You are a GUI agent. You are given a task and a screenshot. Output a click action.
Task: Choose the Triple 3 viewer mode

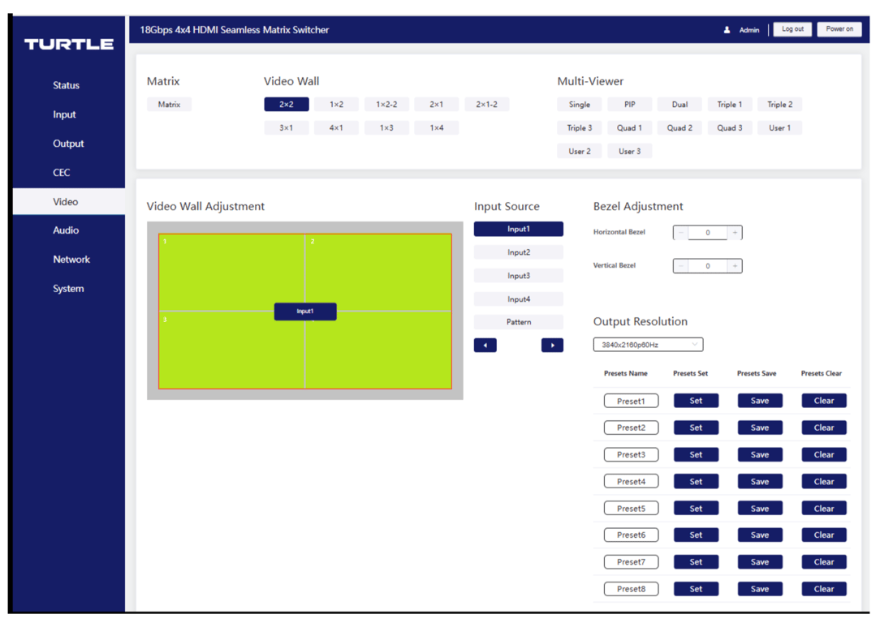pos(579,127)
